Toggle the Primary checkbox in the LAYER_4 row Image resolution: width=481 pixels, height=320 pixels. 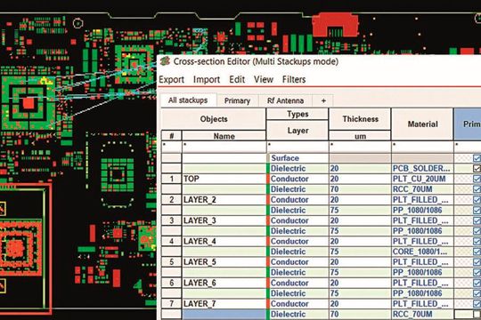tap(477, 241)
